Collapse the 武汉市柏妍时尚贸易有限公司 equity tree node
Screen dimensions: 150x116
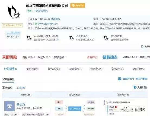pyautogui.click(x=107, y=103)
